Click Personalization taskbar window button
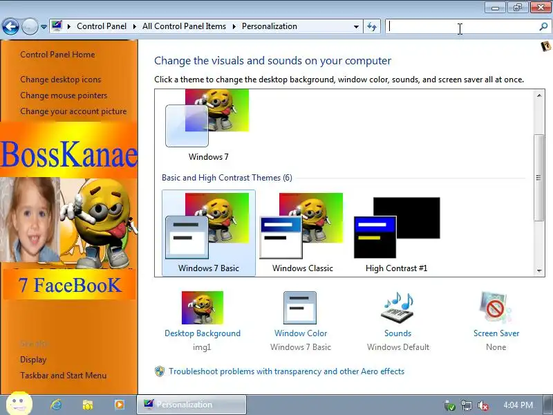The width and height of the screenshot is (553, 415). click(191, 405)
